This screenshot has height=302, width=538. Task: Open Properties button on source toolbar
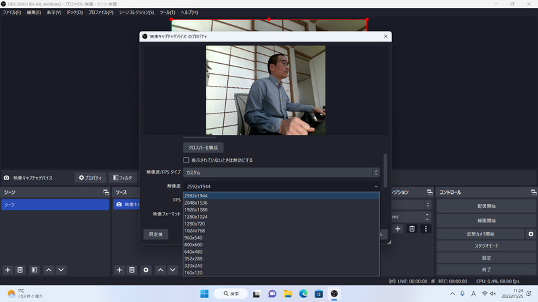91,178
